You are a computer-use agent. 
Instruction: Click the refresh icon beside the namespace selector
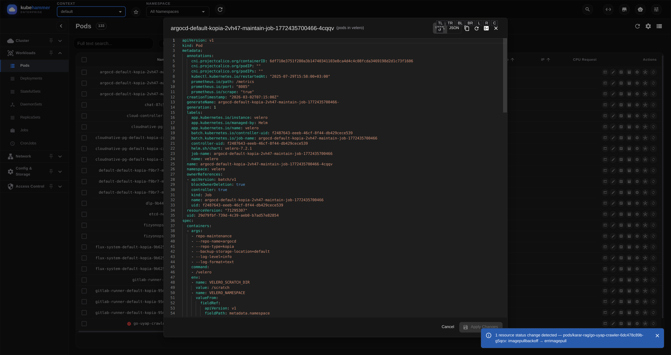pyautogui.click(x=220, y=9)
